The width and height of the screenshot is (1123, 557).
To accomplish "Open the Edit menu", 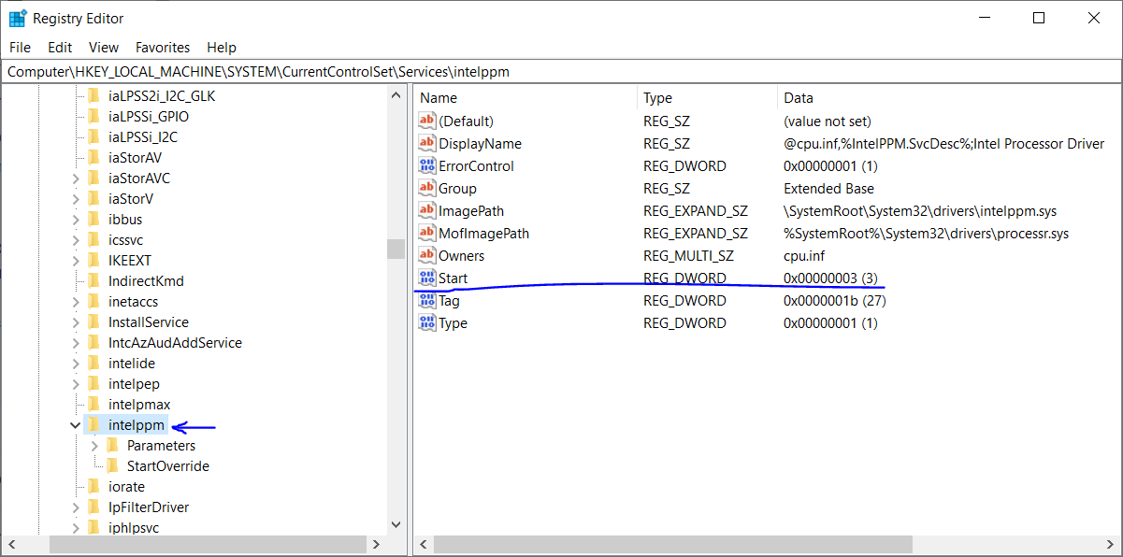I will click(60, 47).
